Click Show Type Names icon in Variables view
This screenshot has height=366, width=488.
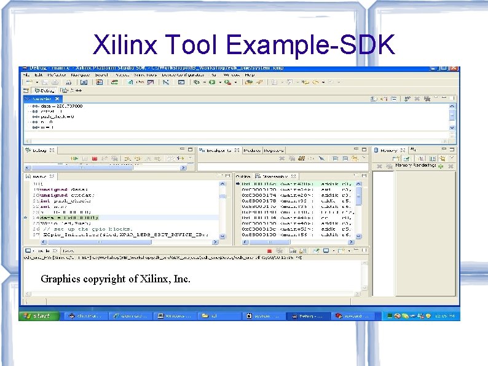(374, 99)
